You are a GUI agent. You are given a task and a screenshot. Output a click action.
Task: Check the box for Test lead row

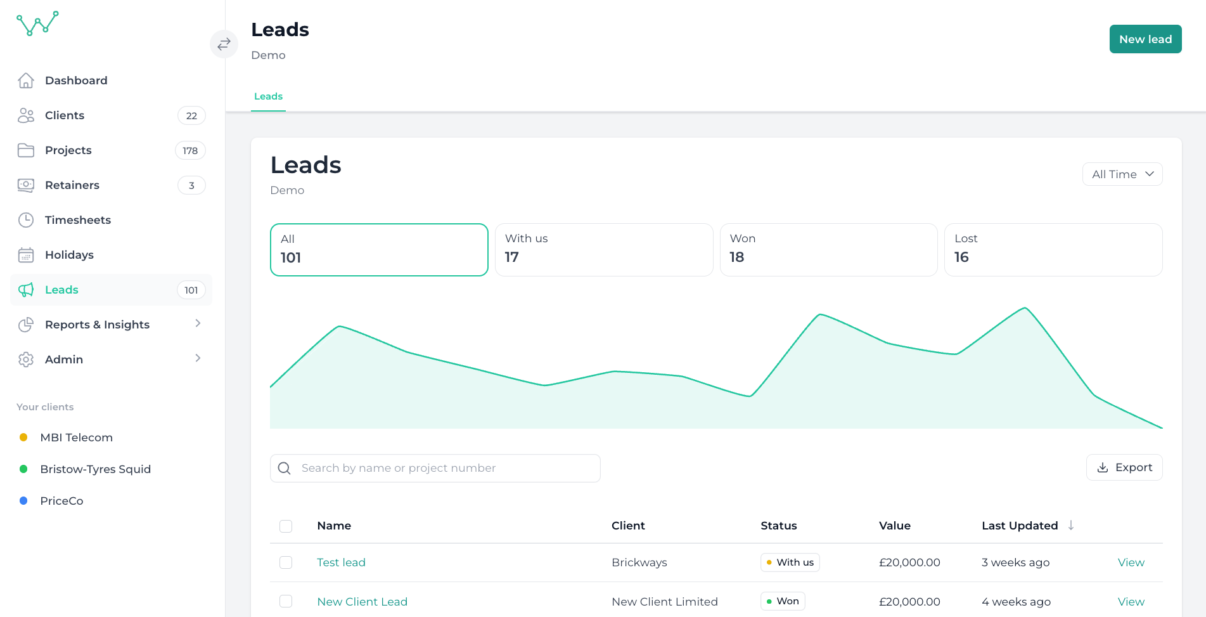click(x=286, y=562)
